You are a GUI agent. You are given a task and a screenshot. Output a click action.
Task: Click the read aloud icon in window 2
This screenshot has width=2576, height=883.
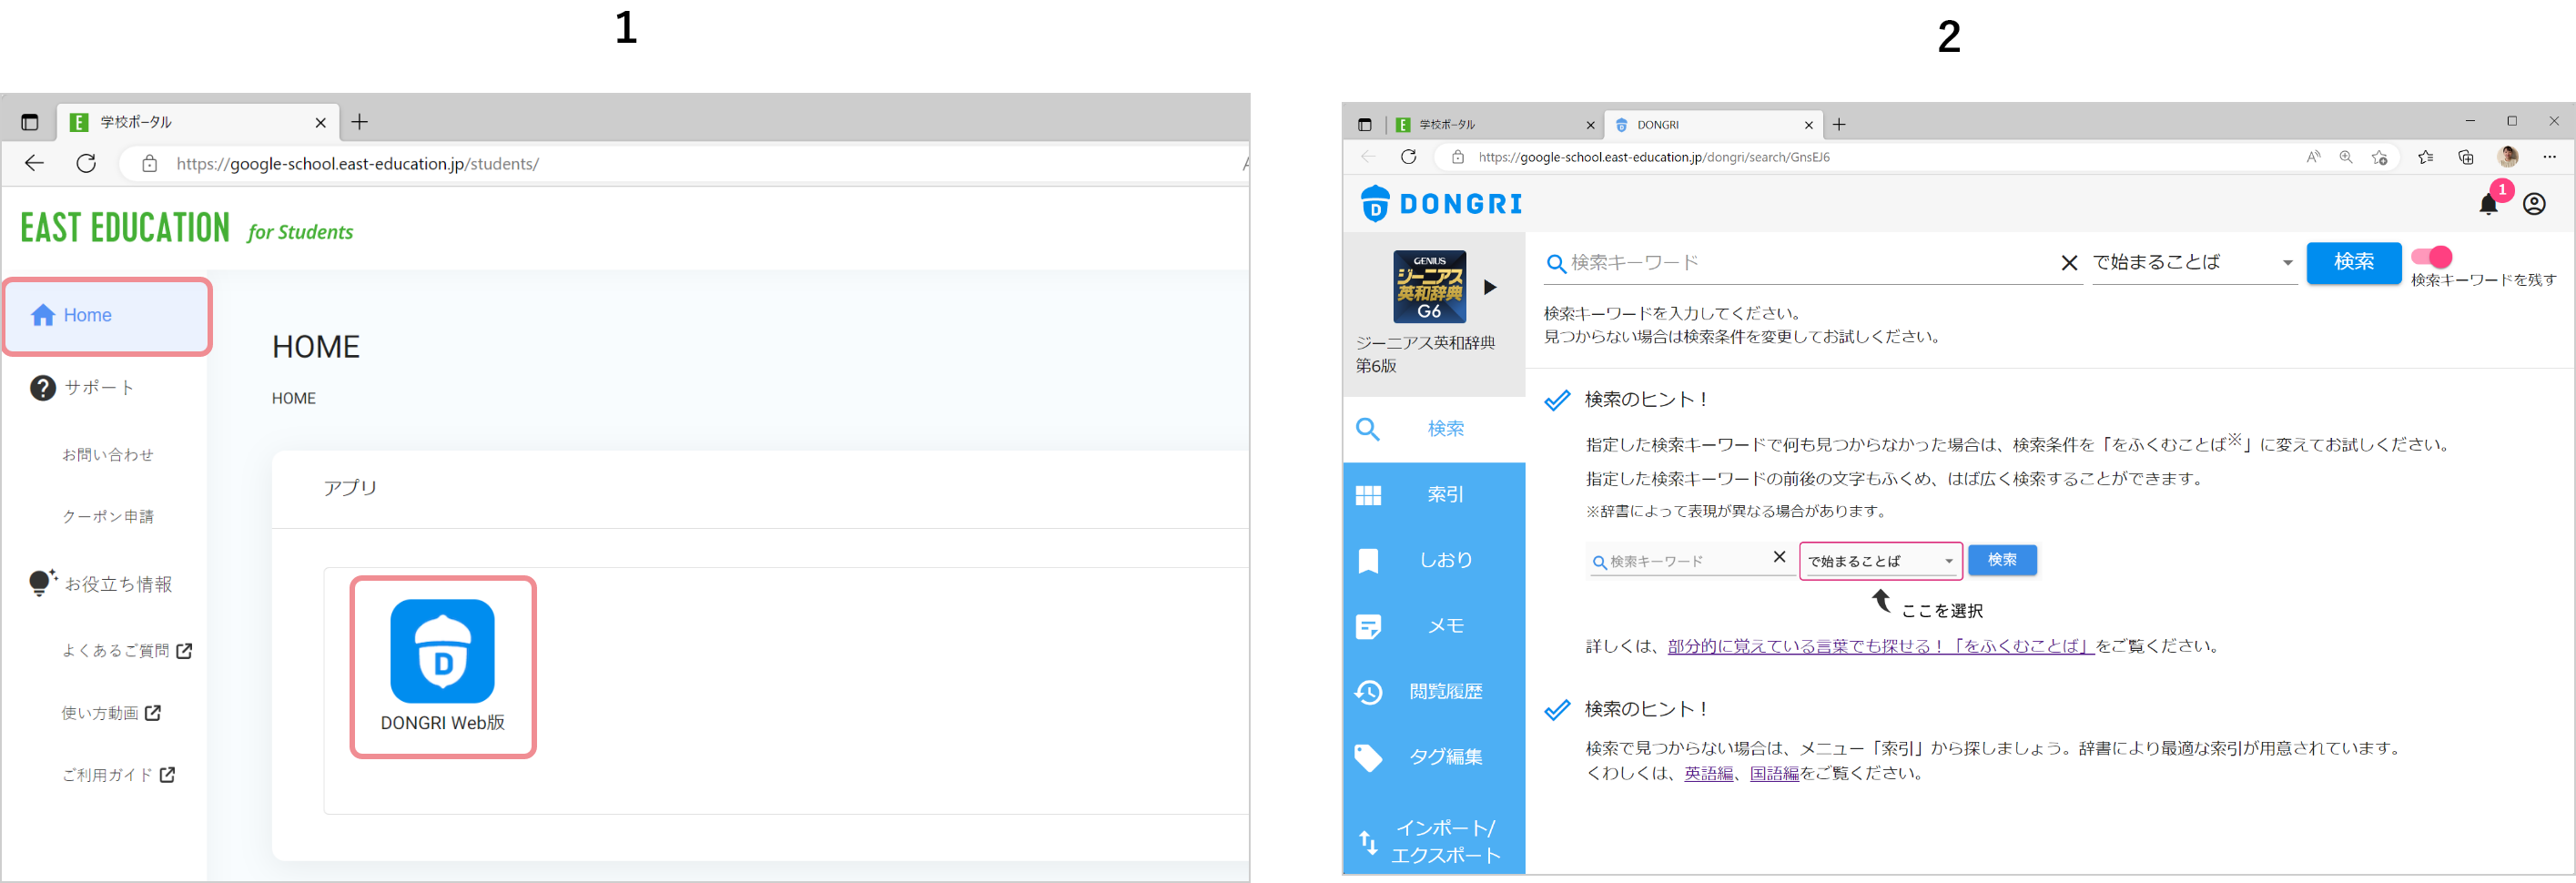(x=2312, y=157)
